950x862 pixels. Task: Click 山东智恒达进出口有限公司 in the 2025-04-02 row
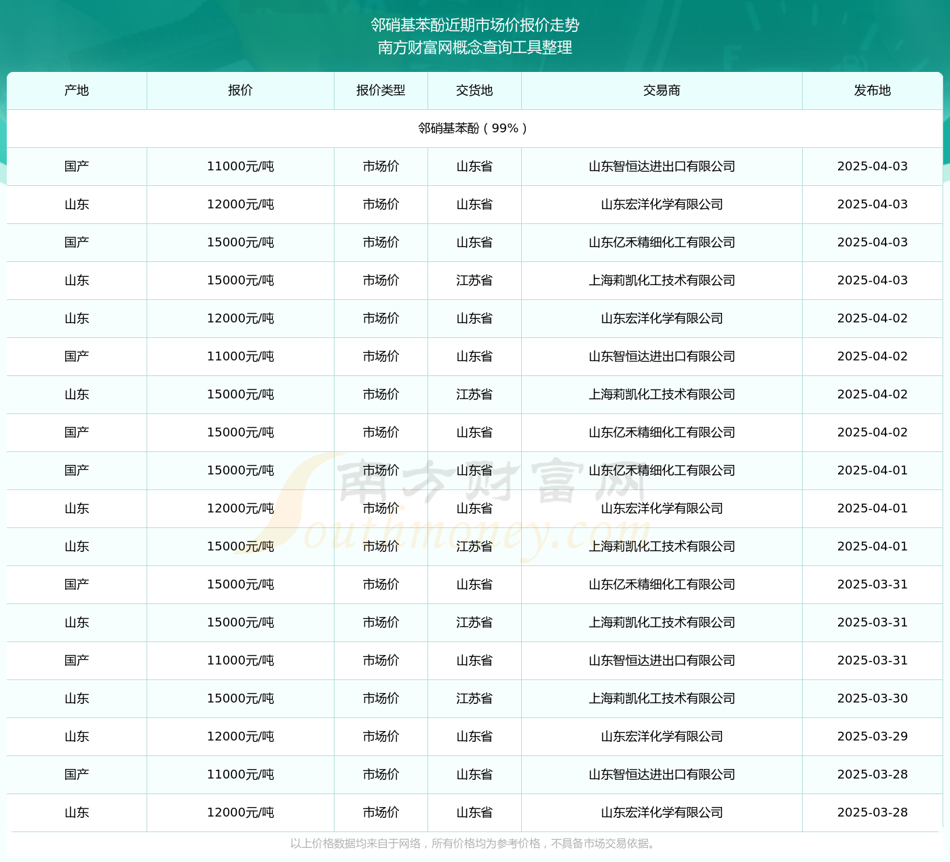(x=662, y=356)
